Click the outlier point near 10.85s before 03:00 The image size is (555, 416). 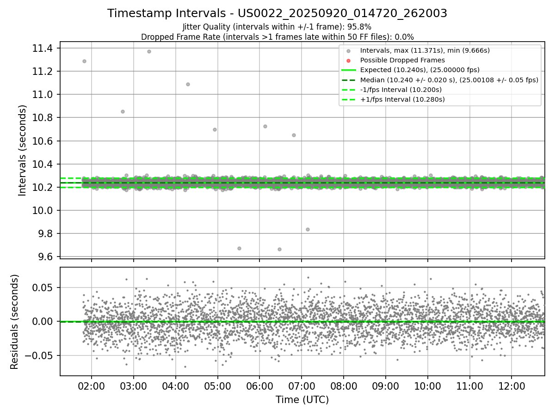[123, 111]
